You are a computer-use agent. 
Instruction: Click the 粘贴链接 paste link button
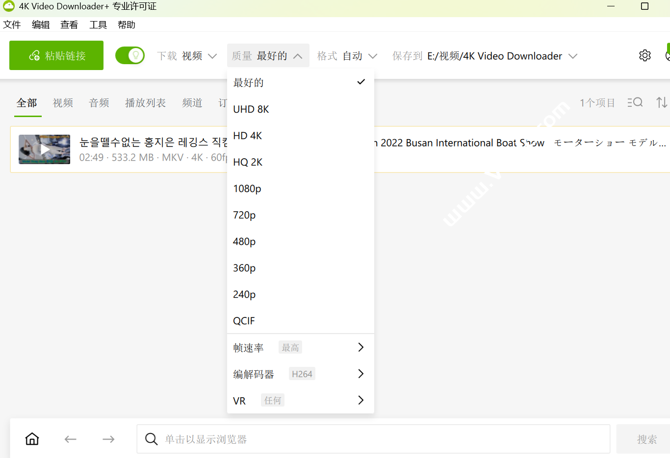pyautogui.click(x=56, y=55)
